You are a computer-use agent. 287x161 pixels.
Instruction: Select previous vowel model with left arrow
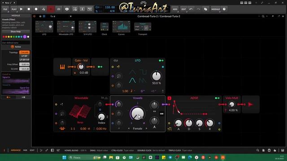point(129,128)
